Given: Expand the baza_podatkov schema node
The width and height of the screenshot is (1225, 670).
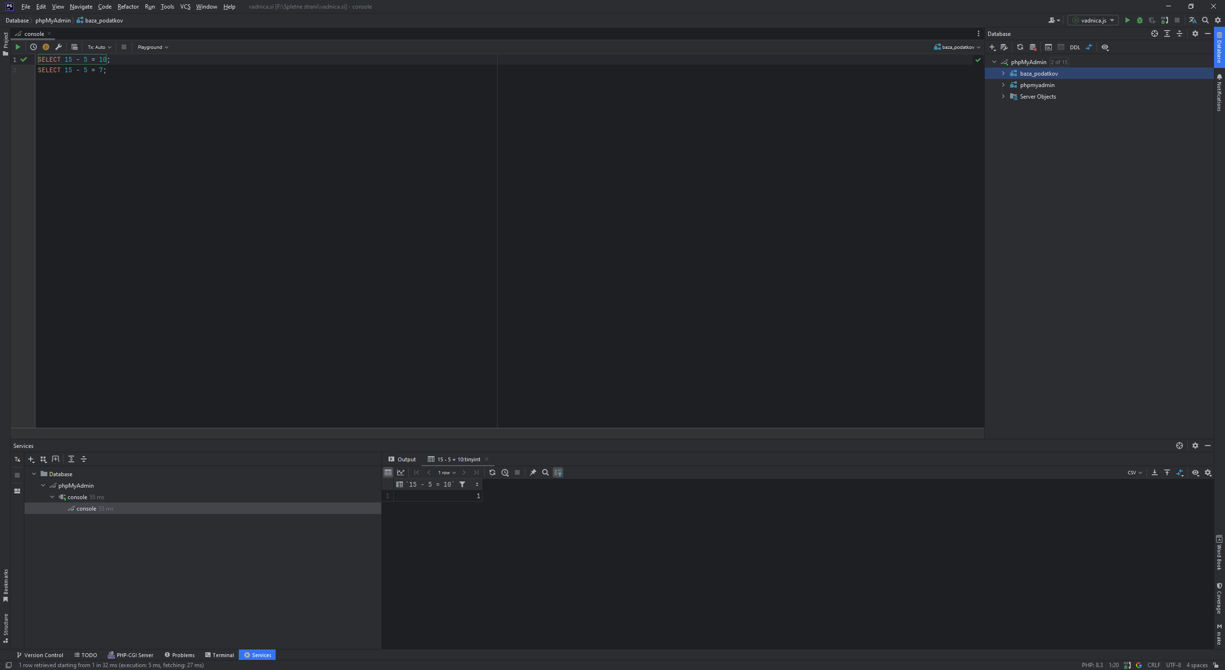Looking at the screenshot, I should [x=1003, y=73].
